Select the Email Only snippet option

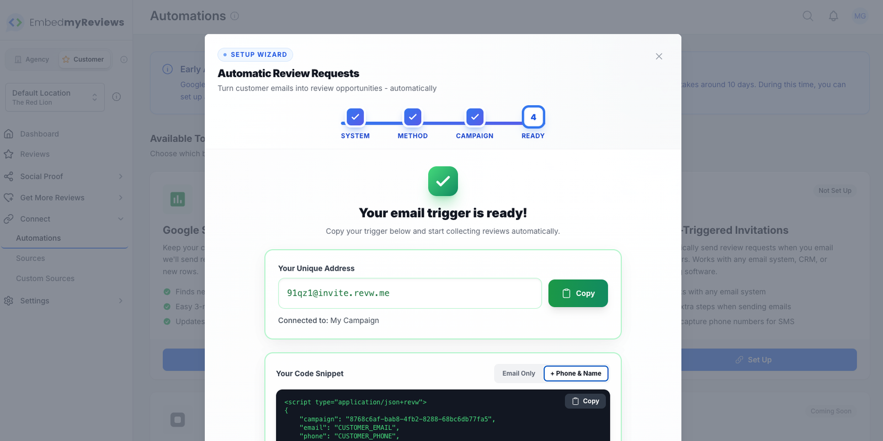(x=518, y=373)
